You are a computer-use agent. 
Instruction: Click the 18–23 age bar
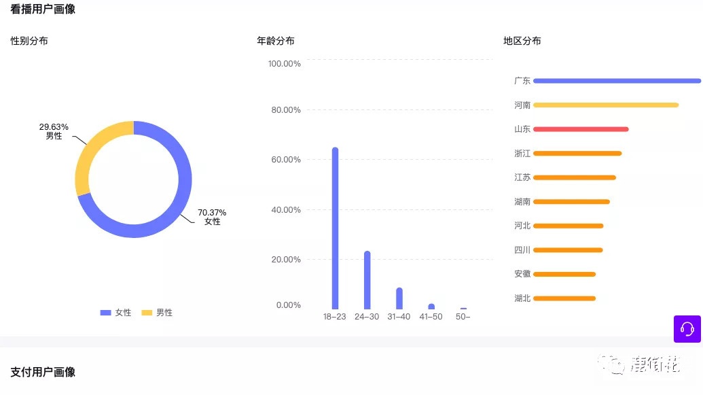[x=335, y=228]
